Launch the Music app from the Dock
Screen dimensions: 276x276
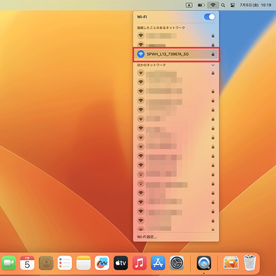point(139,263)
